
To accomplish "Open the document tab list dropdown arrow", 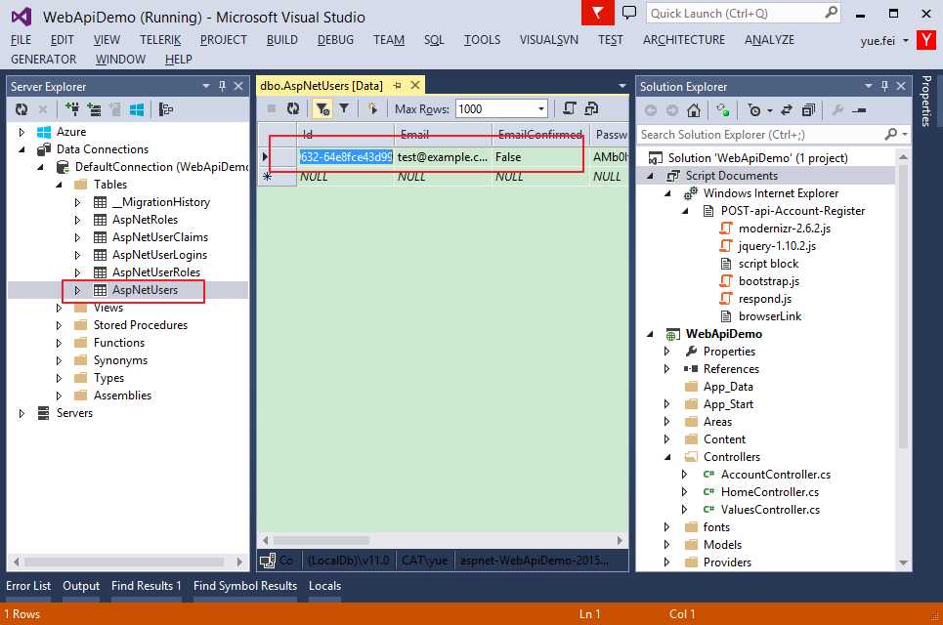I will tap(622, 86).
